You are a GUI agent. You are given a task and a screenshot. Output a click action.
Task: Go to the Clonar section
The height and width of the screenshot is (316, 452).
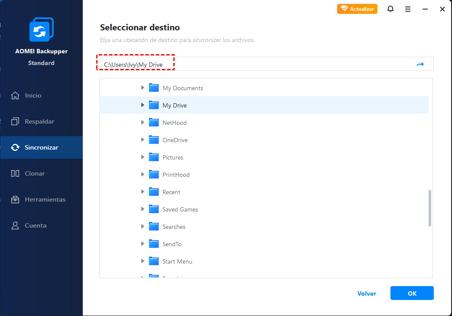click(35, 173)
